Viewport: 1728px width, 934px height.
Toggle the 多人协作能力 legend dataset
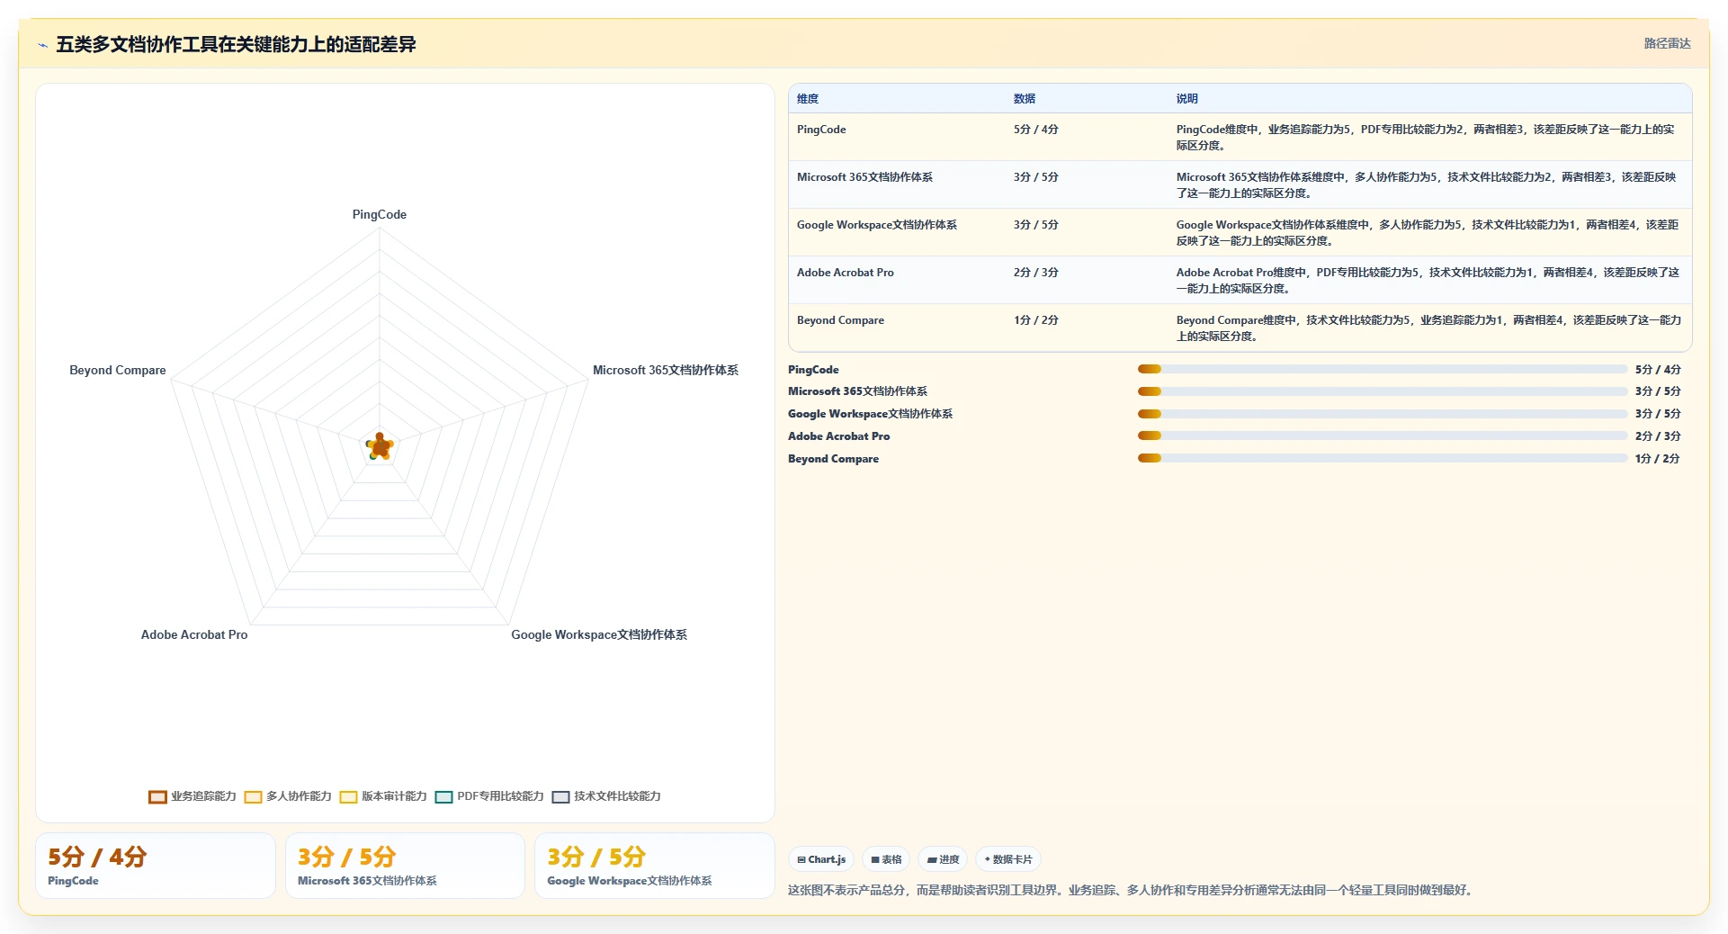288,796
